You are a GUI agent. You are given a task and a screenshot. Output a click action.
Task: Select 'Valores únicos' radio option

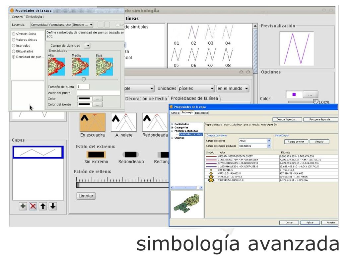[x=14, y=39]
